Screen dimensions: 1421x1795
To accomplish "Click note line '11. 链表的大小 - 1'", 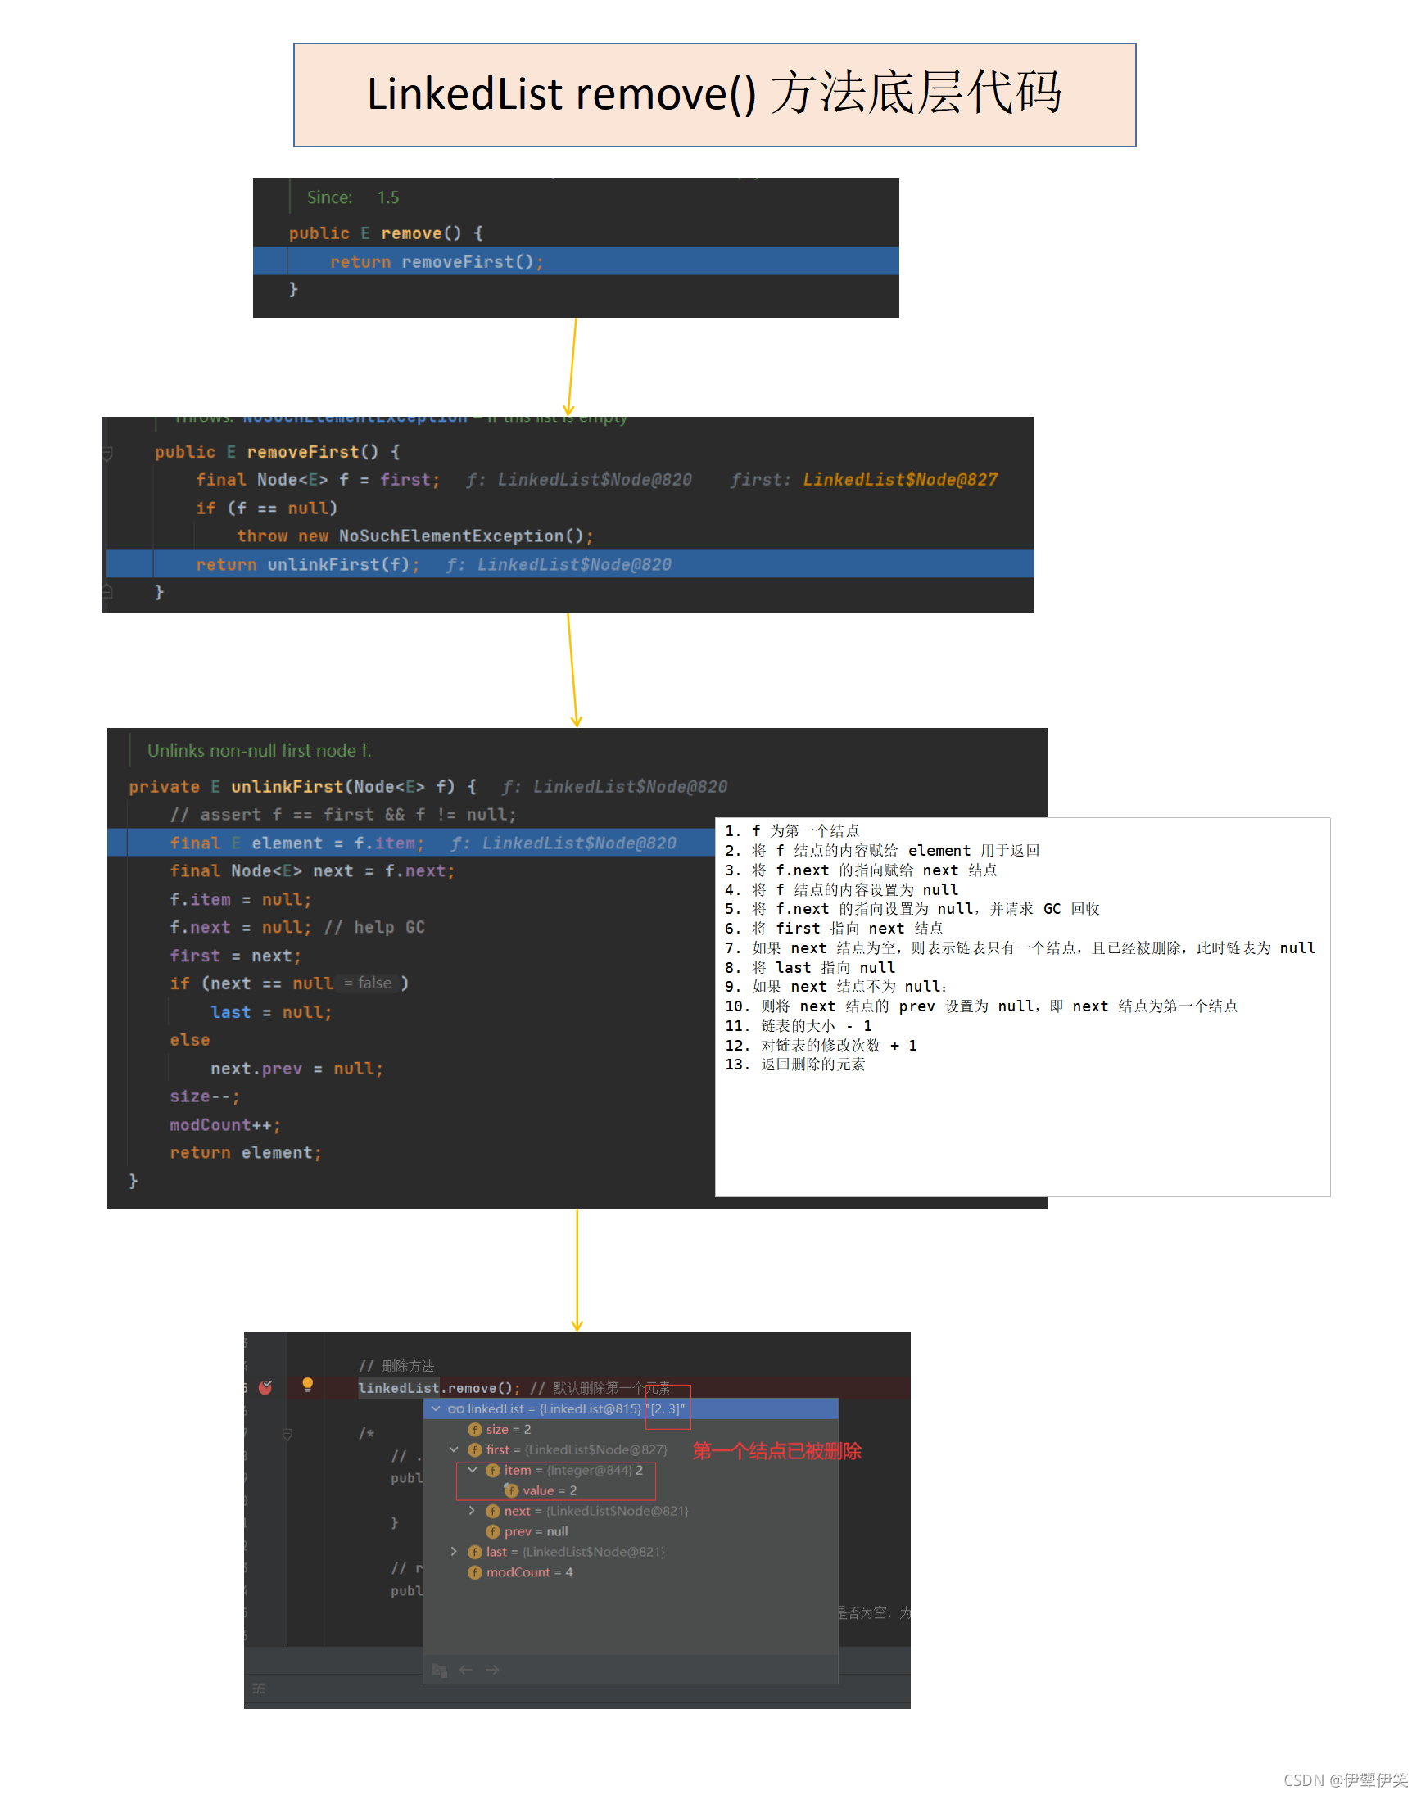I will coord(798,1025).
